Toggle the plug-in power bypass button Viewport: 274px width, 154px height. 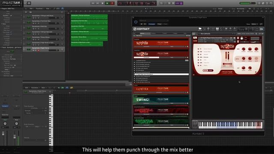(x=136, y=22)
